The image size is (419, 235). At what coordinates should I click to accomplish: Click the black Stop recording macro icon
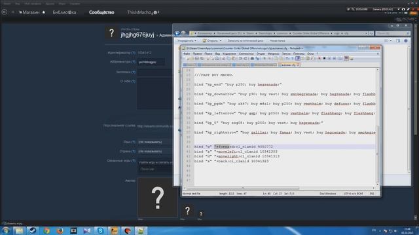(x=325, y=58)
